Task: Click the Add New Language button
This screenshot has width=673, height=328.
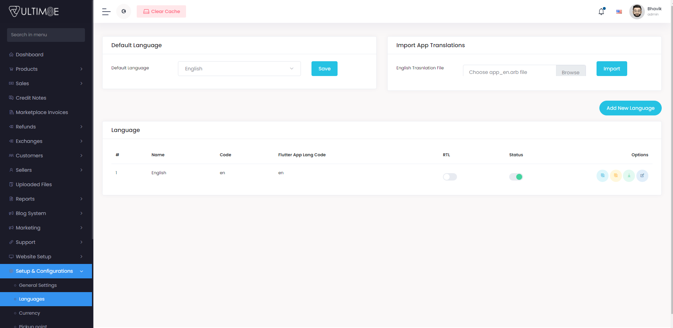Action: pos(630,108)
